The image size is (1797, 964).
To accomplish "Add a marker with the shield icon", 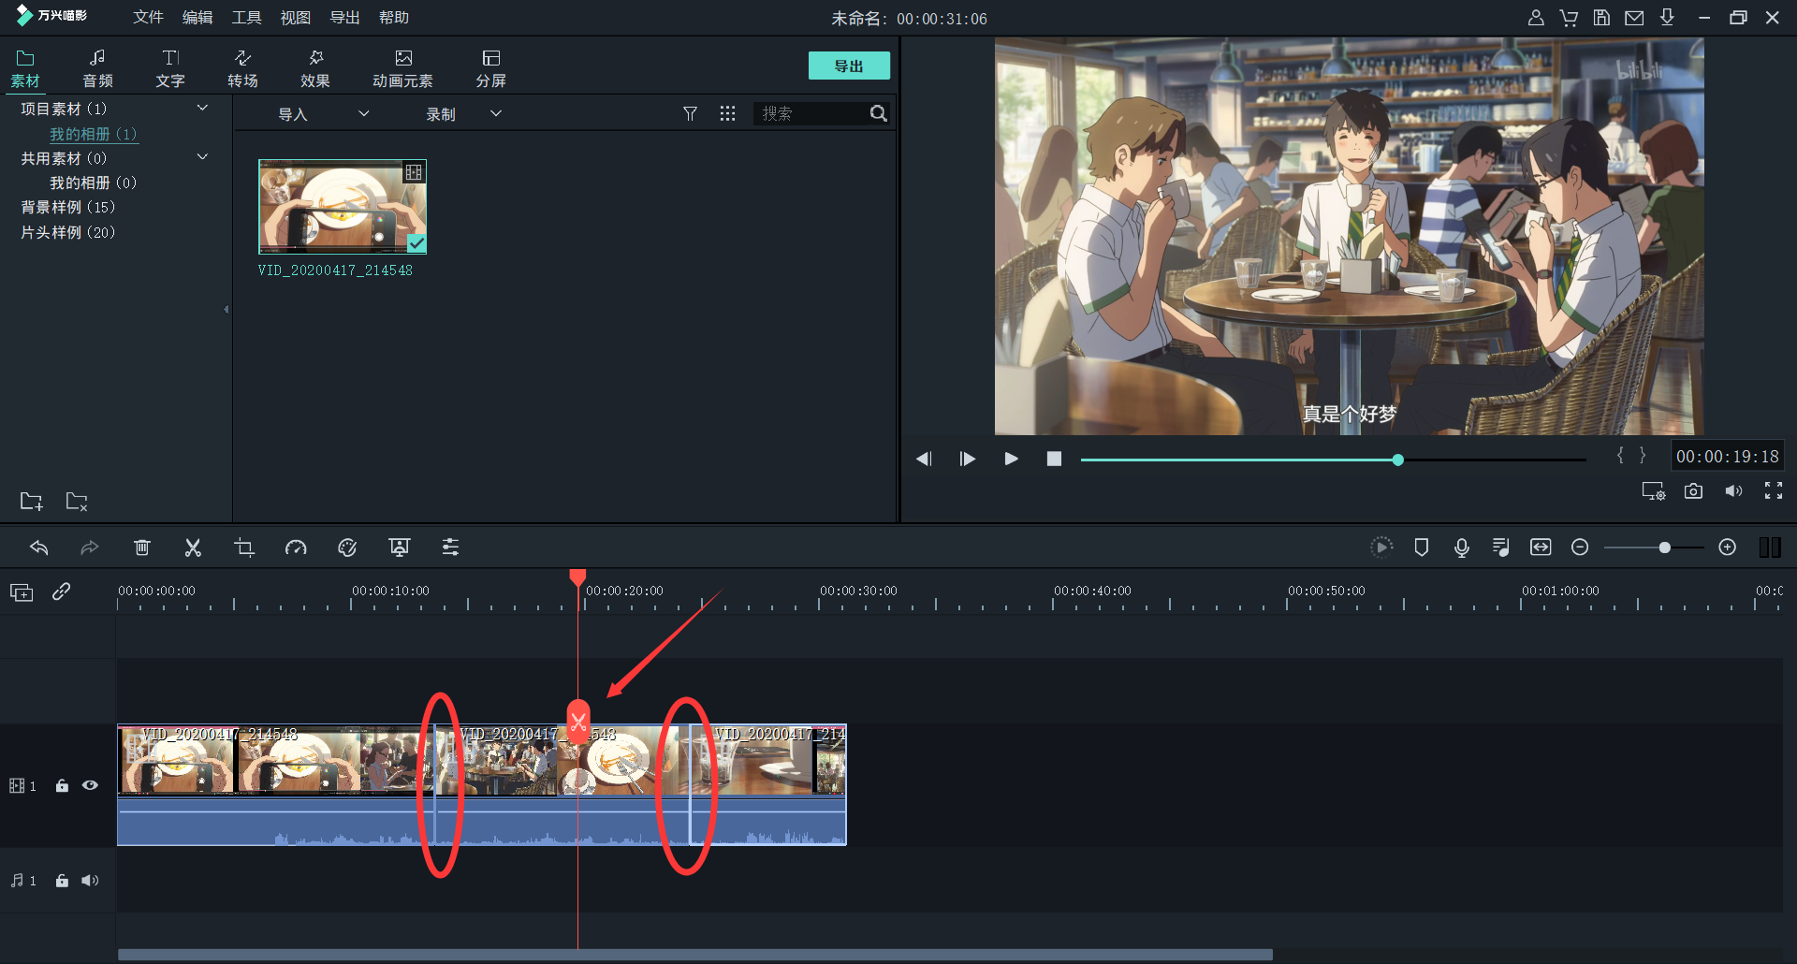I will [x=1421, y=548].
